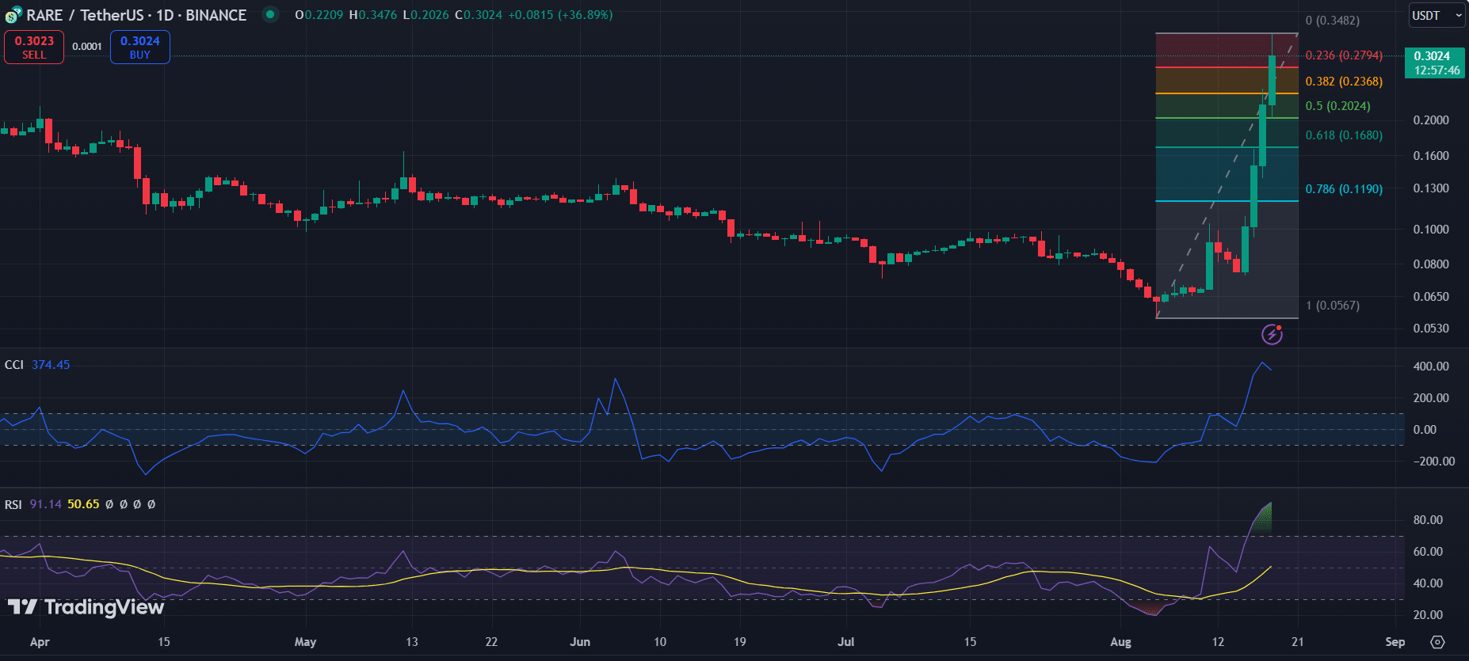Click the CCI value 374.45
Viewport: 1469px width, 661px height.
coord(51,365)
